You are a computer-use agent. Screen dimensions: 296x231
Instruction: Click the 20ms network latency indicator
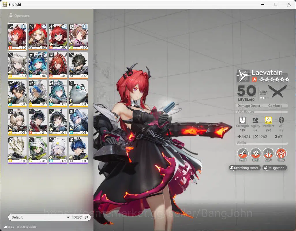click(x=9, y=227)
